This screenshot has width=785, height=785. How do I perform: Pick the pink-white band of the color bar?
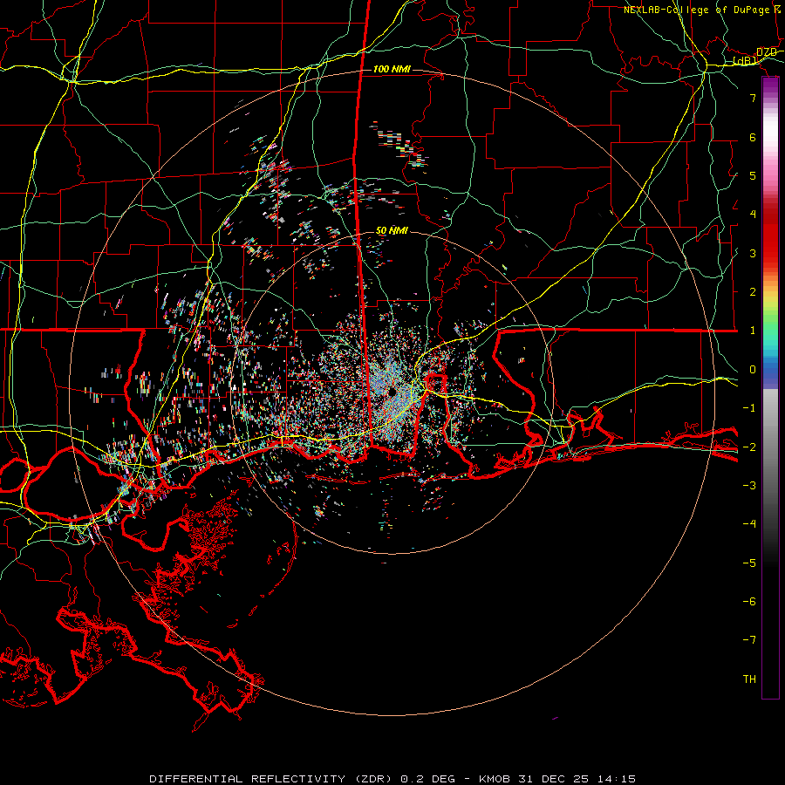pyautogui.click(x=770, y=145)
